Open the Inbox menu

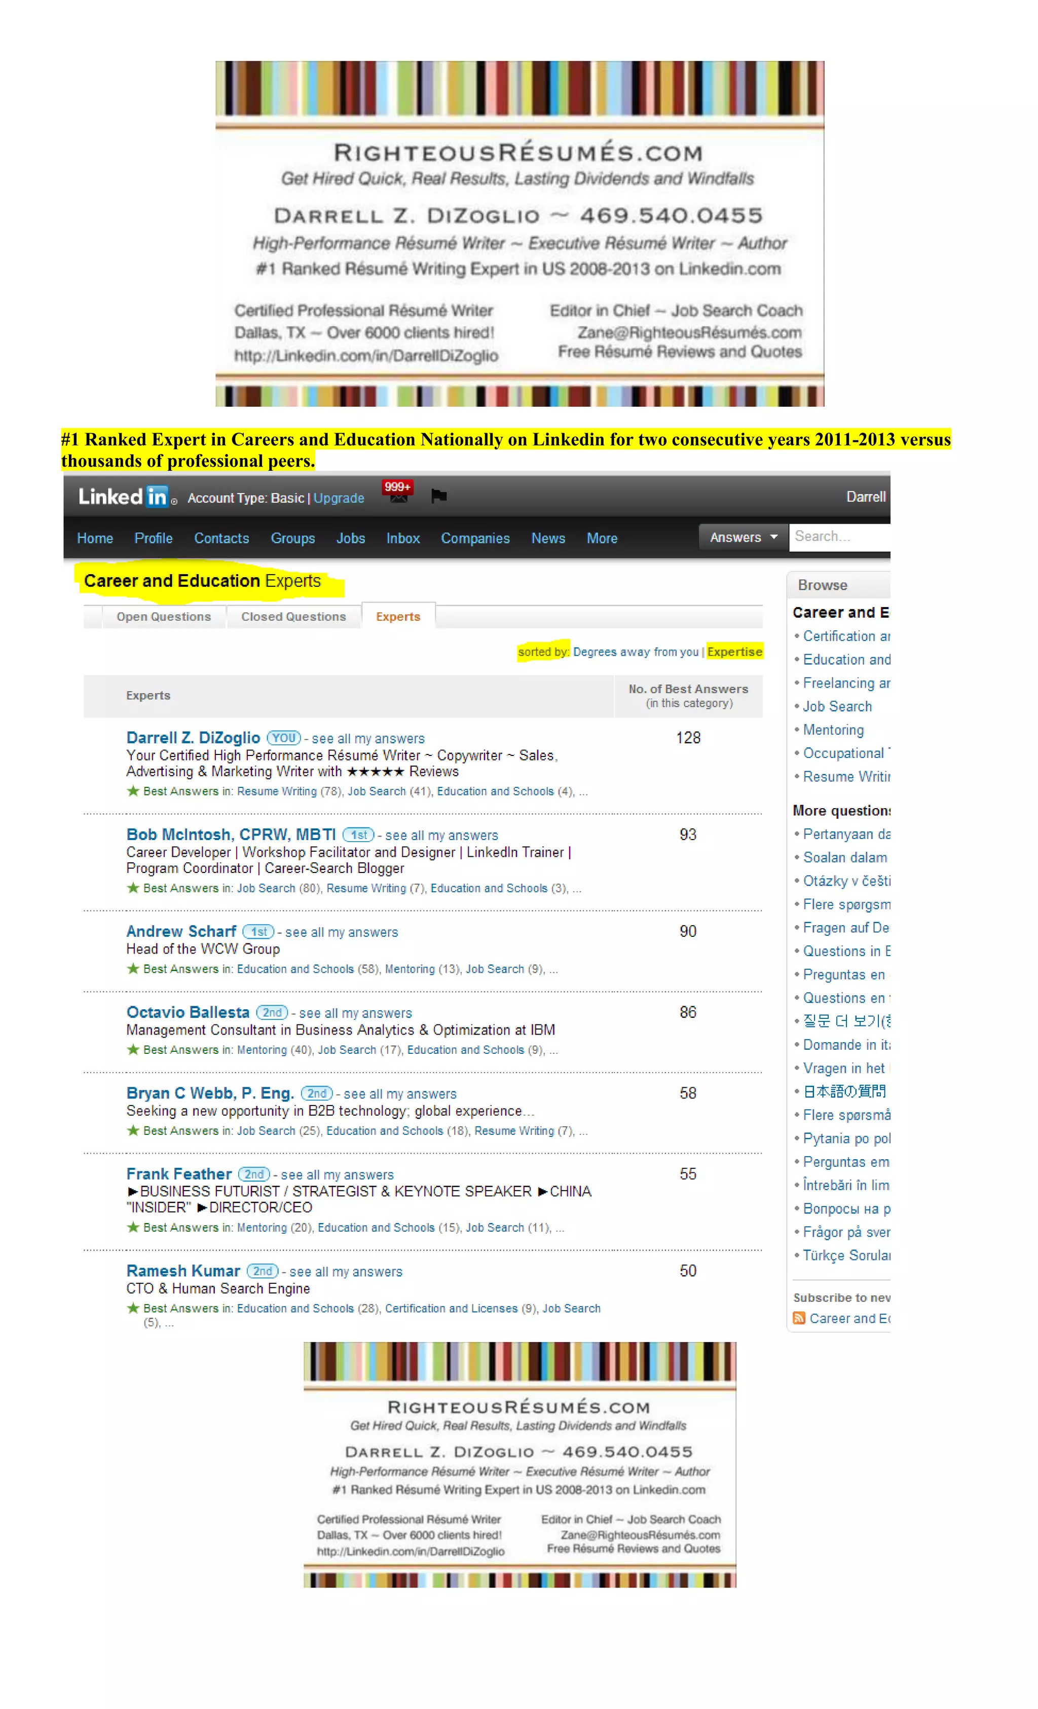click(403, 538)
